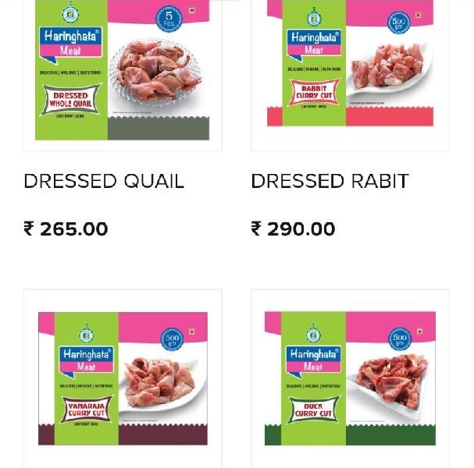Click the Dressed Whole Quail label badge
Image resolution: width=474 pixels, height=468 pixels.
click(70, 100)
